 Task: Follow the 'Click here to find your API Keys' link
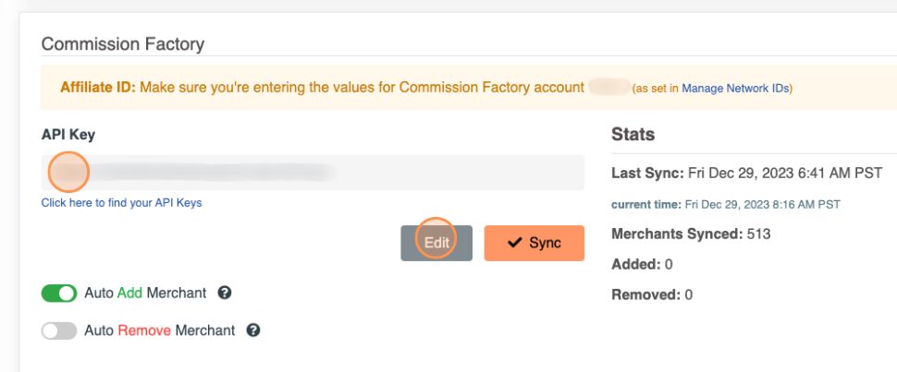click(121, 202)
